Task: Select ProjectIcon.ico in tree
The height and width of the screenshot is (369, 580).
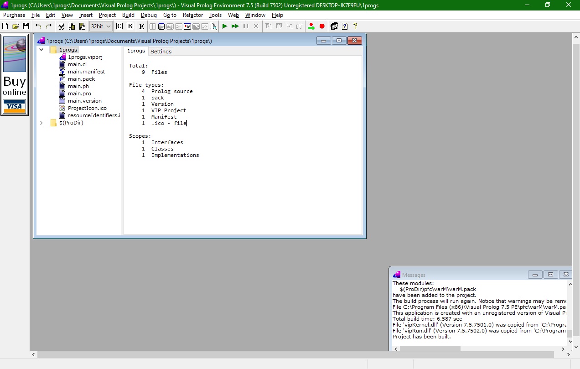Action: pyautogui.click(x=87, y=108)
